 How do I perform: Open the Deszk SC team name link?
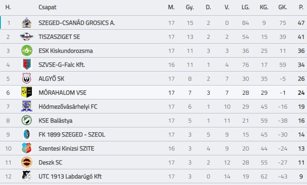point(50,162)
